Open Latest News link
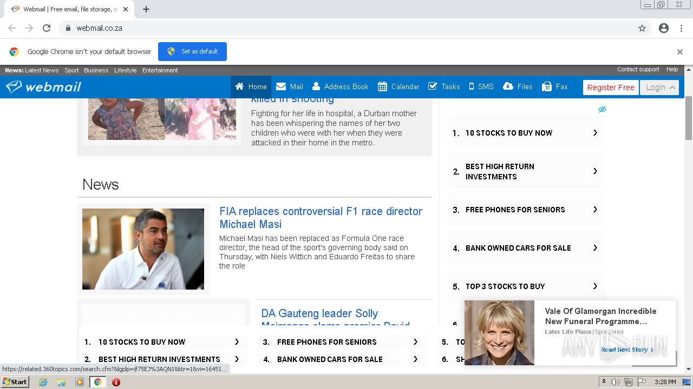The image size is (693, 389). pyautogui.click(x=42, y=70)
